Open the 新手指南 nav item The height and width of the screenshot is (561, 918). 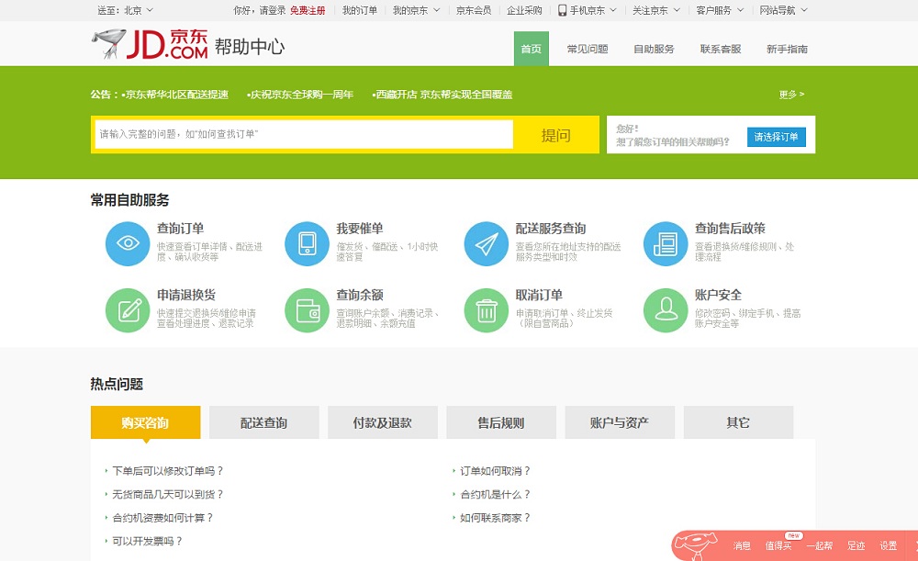point(788,50)
